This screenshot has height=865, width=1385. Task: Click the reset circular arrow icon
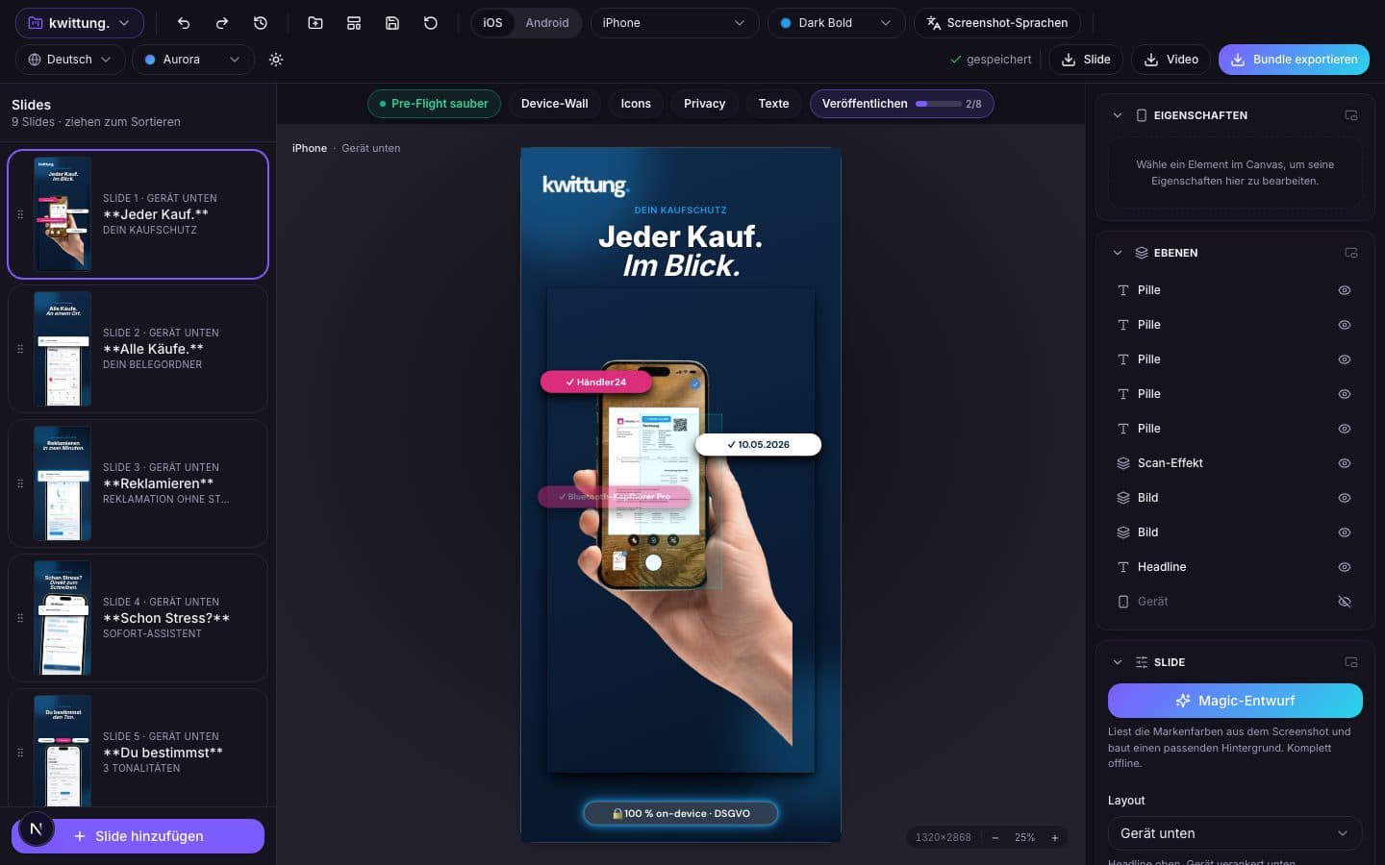click(x=431, y=23)
